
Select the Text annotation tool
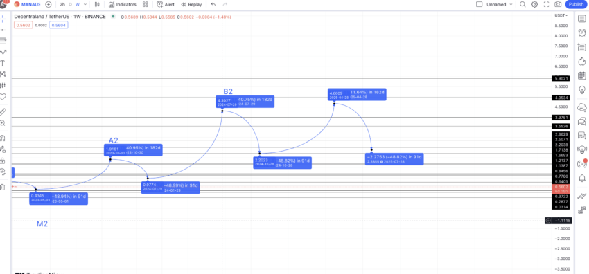click(x=3, y=63)
